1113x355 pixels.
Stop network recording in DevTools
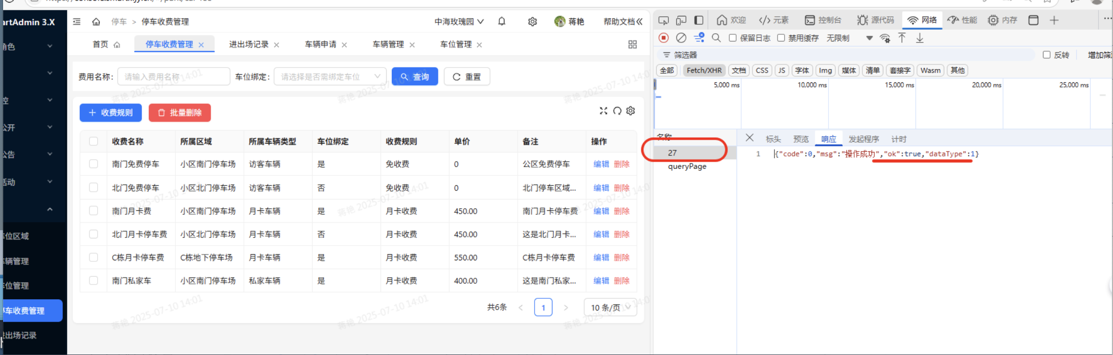pyautogui.click(x=663, y=38)
